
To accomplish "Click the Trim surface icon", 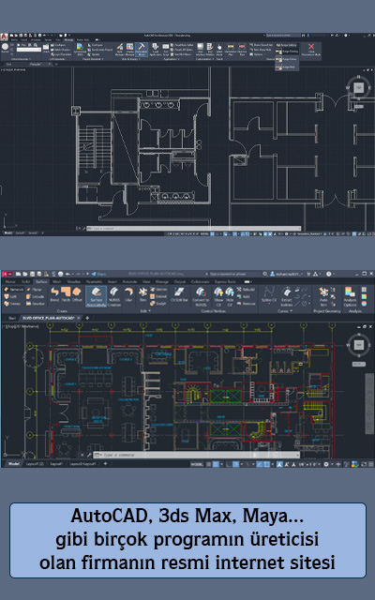I will [x=142, y=294].
